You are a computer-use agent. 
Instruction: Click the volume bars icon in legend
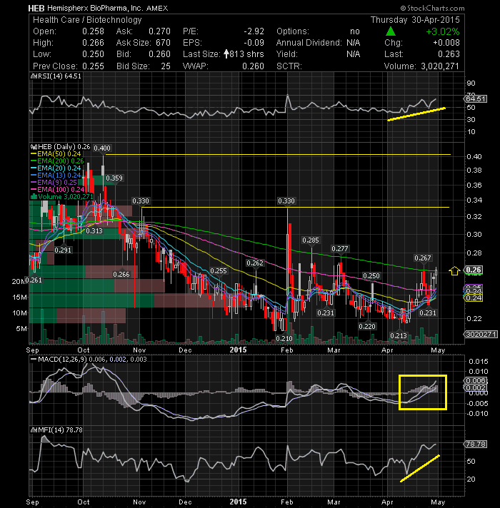(x=34, y=197)
